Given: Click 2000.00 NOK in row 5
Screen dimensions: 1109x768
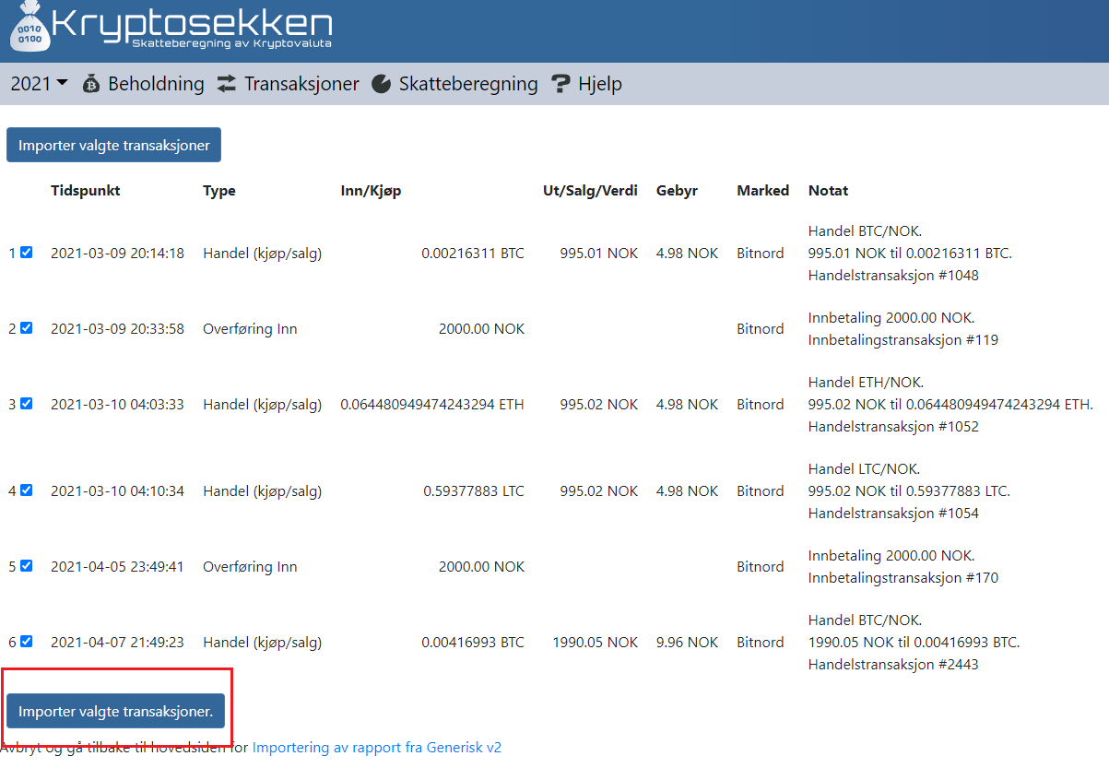Looking at the screenshot, I should coord(481,567).
